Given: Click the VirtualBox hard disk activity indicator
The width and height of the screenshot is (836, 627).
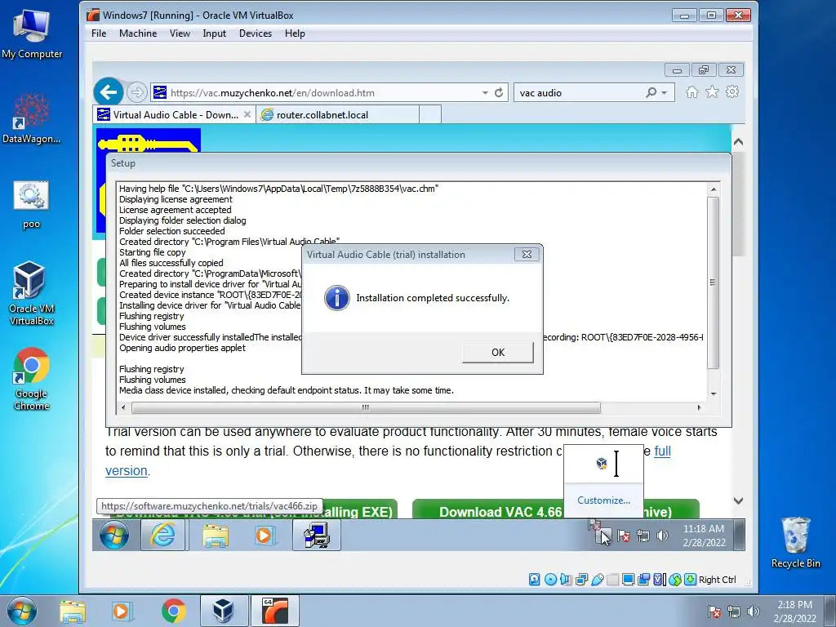Looking at the screenshot, I should tap(534, 580).
